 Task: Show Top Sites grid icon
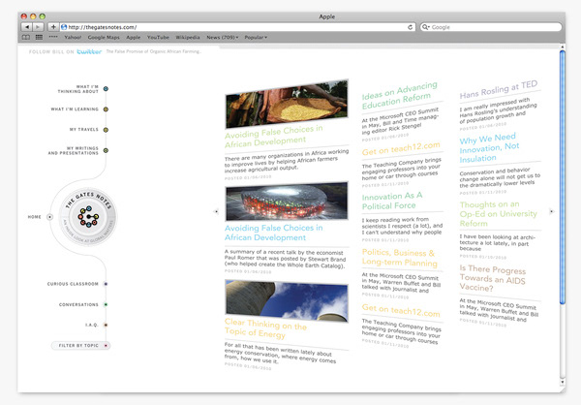tap(39, 37)
